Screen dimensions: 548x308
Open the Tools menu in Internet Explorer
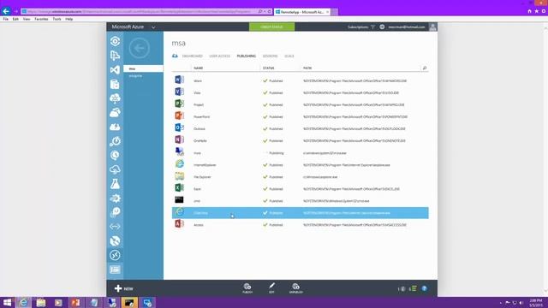click(57, 19)
